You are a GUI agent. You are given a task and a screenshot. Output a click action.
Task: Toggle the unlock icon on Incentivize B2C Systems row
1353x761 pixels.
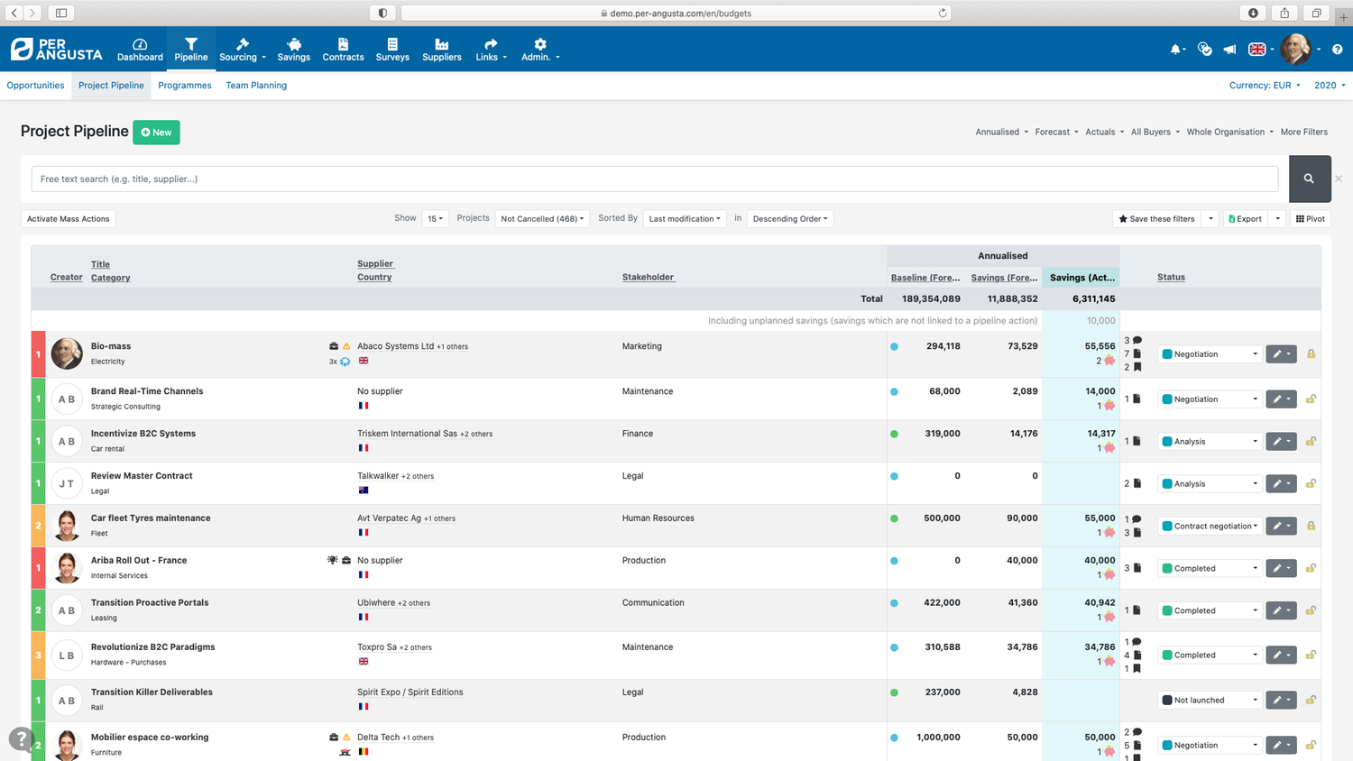[x=1311, y=441]
